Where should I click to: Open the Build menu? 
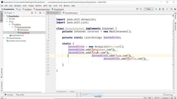45,5
